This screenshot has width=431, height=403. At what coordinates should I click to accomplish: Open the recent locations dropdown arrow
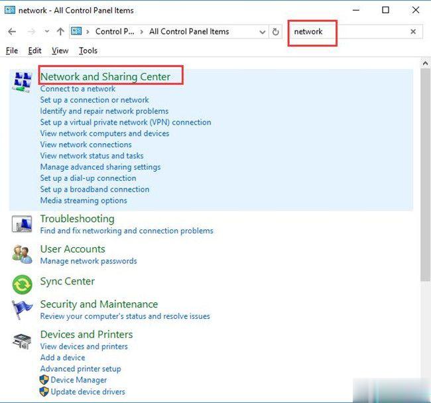pyautogui.click(x=47, y=31)
